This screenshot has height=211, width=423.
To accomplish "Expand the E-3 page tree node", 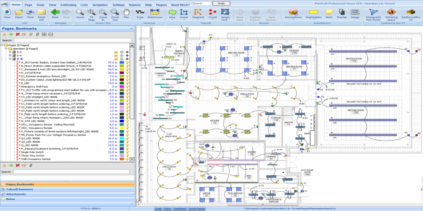I will click(10, 52).
